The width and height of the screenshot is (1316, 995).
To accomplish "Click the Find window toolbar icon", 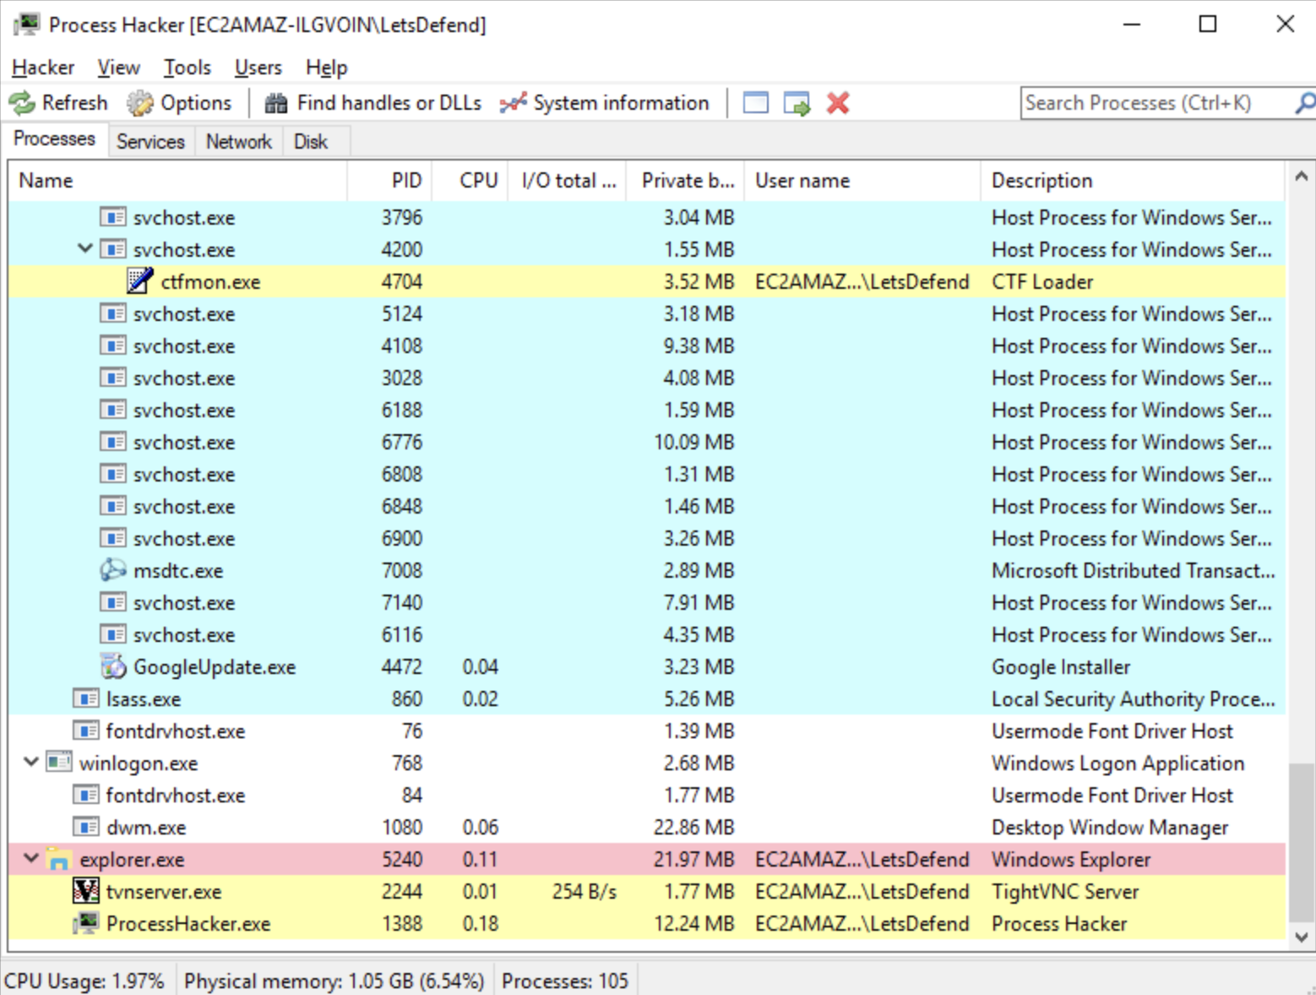I will tap(756, 103).
